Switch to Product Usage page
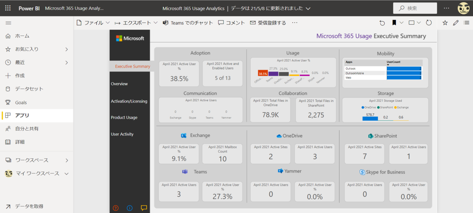473x213 pixels. pos(124,118)
